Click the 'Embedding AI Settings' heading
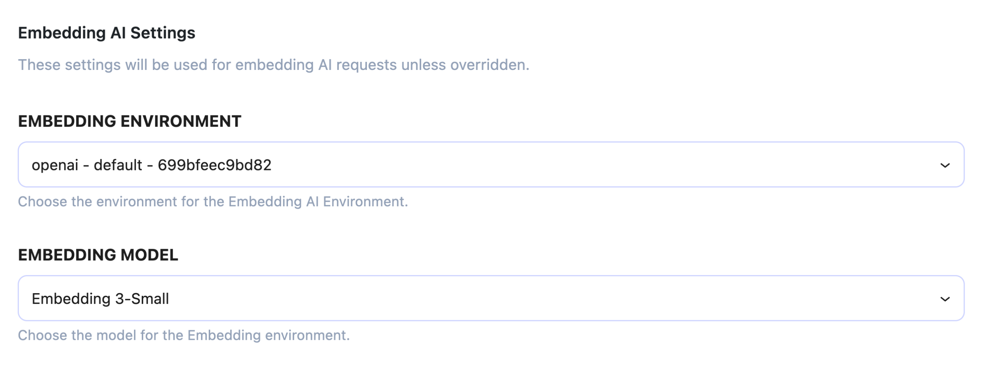This screenshot has width=991, height=365. point(106,33)
